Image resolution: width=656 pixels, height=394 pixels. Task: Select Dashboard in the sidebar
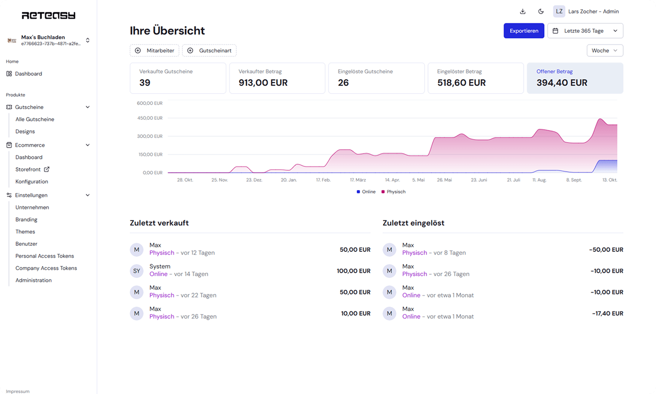28,73
